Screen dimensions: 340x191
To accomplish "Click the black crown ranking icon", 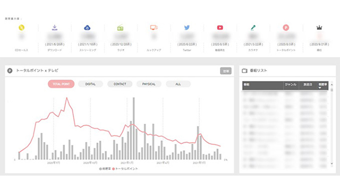I will pos(319,28).
